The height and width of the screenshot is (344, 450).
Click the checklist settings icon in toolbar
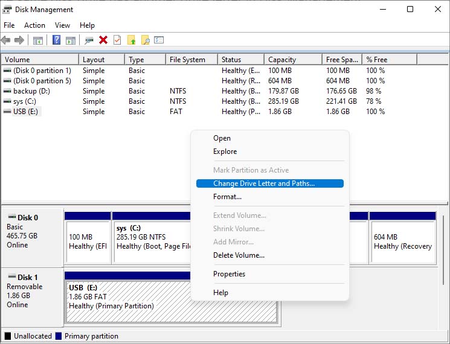coord(159,40)
